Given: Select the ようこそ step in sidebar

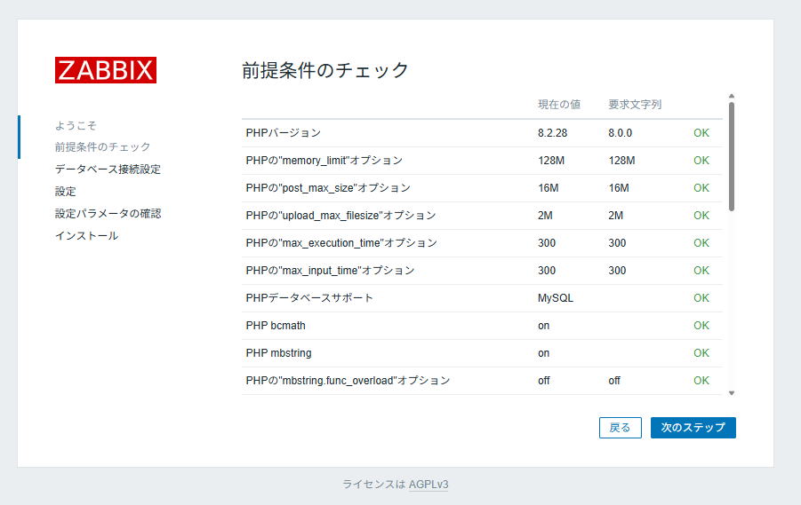Looking at the screenshot, I should pyautogui.click(x=76, y=125).
